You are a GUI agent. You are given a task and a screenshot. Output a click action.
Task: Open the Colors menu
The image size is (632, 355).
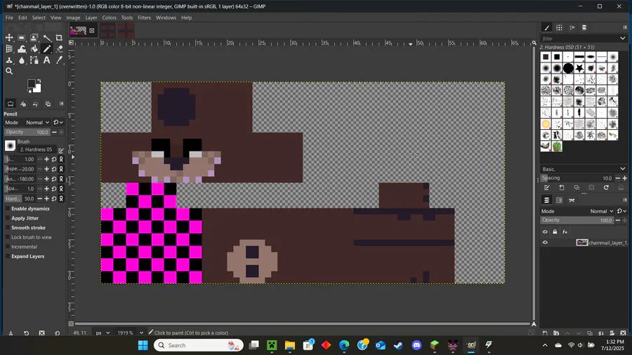109,18
